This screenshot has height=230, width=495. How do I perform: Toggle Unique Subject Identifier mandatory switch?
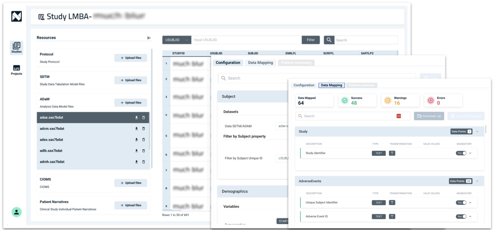coord(461,203)
